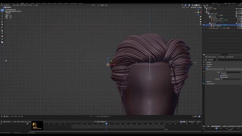Click the viewport pan hand icon
Screen dimensions: 242x136
tap(200, 19)
